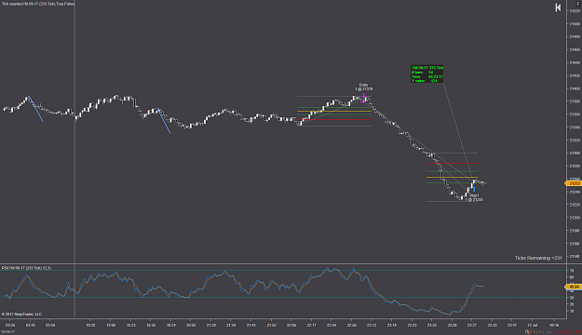Click the 23:47 time axis label
The width and height of the screenshot is (582, 335).
(512, 325)
